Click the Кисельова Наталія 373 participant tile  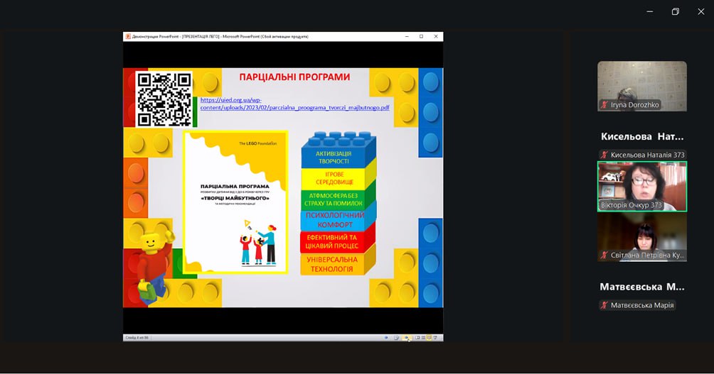(x=641, y=145)
